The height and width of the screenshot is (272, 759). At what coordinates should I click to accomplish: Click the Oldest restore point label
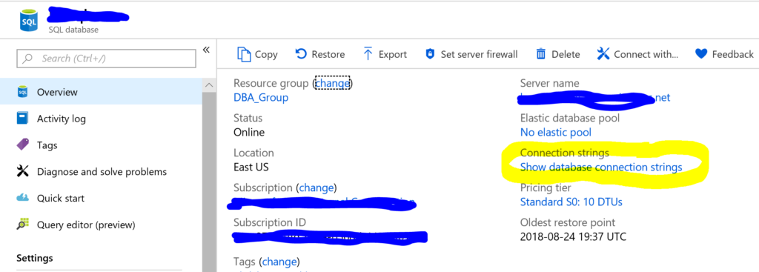[568, 222]
